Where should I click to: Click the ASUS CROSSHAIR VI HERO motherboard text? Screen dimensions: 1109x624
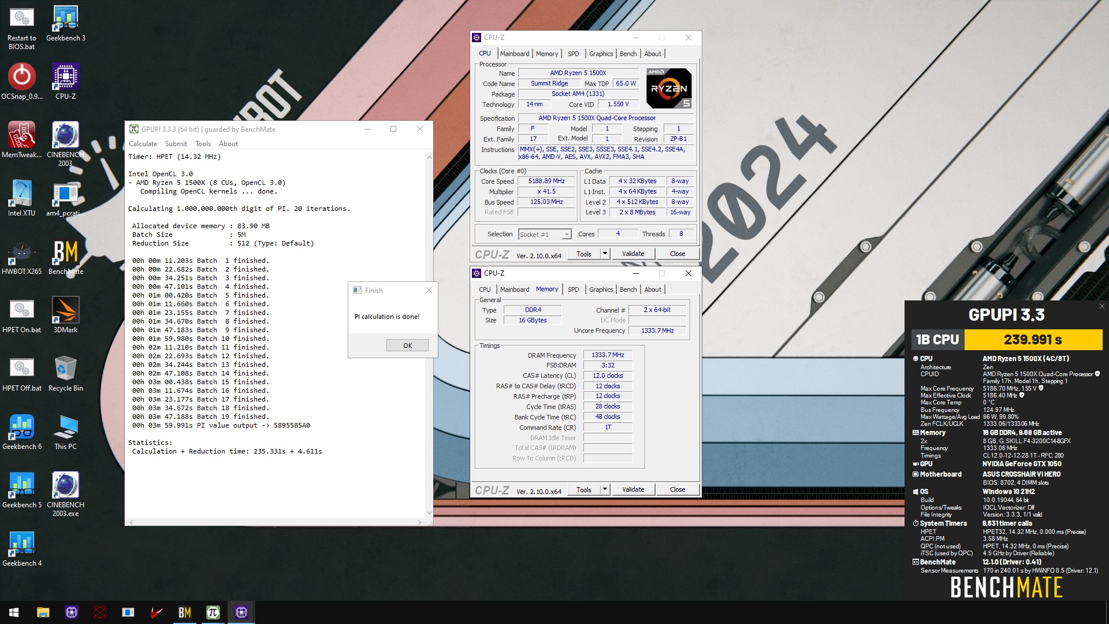click(x=1021, y=474)
